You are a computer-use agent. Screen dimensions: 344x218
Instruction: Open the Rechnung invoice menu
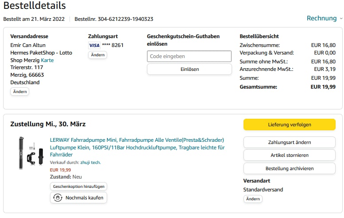coord(322,18)
